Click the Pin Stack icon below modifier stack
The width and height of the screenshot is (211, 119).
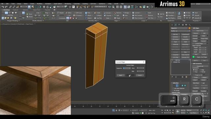(x=172, y=77)
